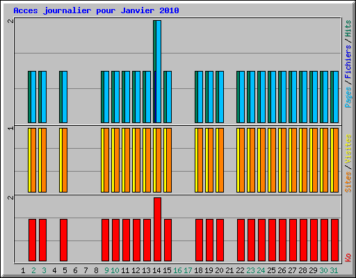Click the cyan pages bar for day 31
Screen dimensions: 356x278
336,97
